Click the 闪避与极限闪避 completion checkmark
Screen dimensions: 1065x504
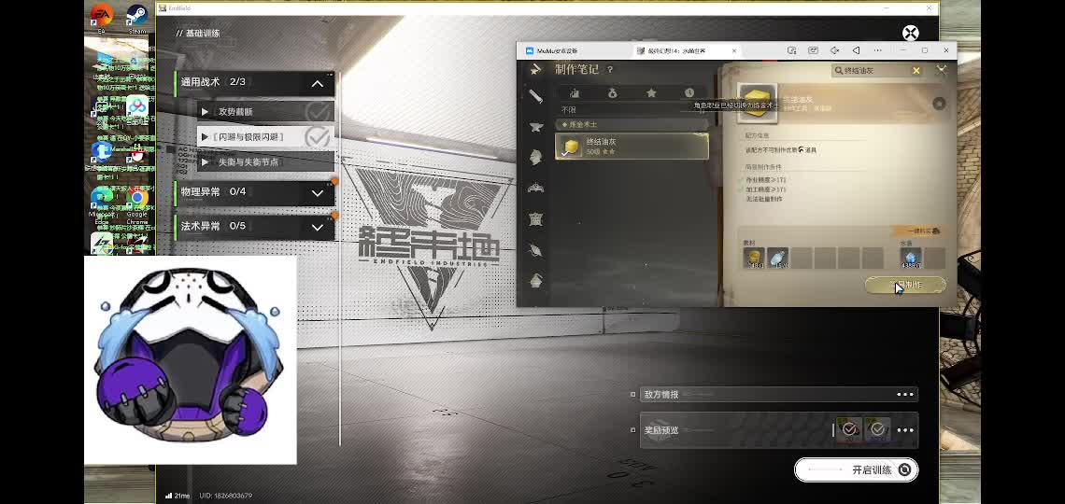[x=318, y=137]
